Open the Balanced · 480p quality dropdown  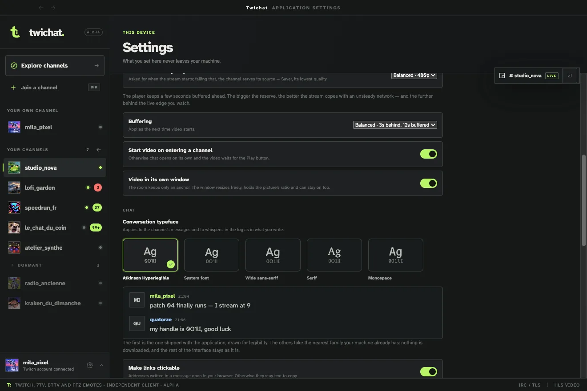coord(414,76)
